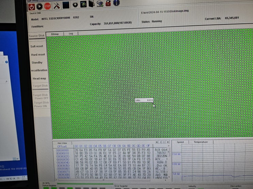Image resolution: width=253 pixels, height=189 pixels.
Task: Click the Soft reset button
Action: tap(37, 46)
